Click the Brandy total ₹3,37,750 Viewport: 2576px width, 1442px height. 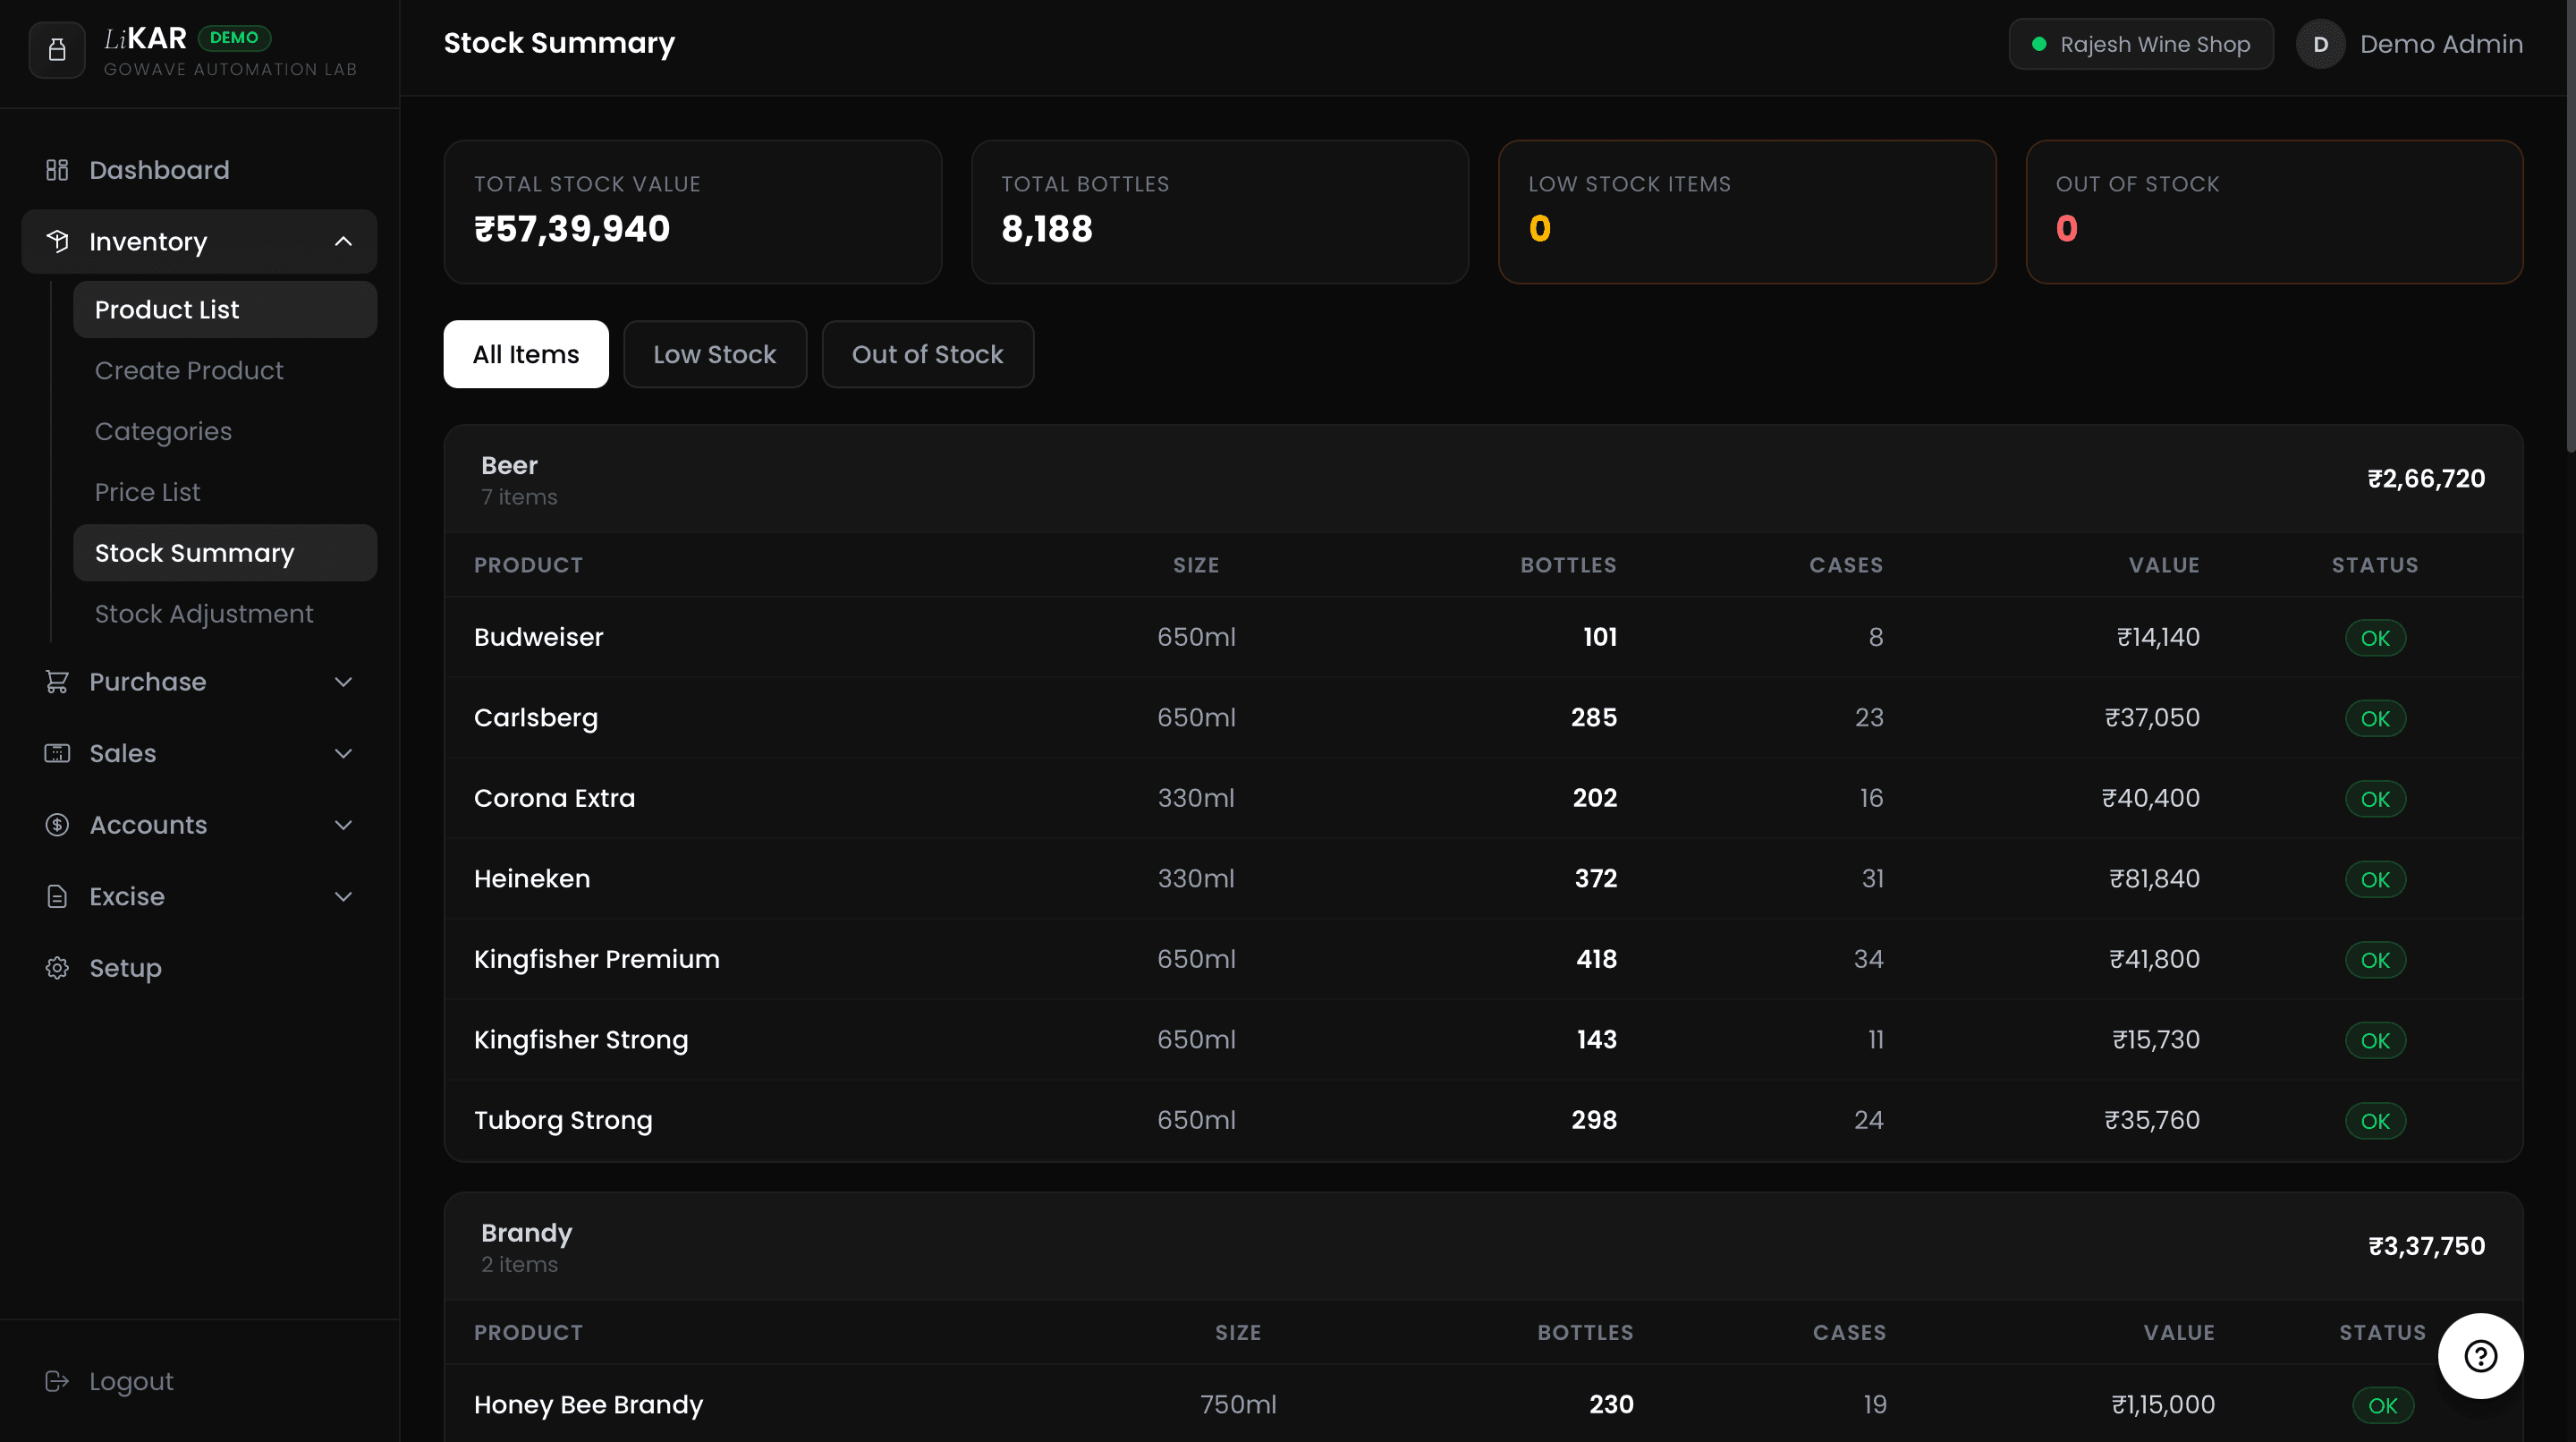pyautogui.click(x=2427, y=1247)
